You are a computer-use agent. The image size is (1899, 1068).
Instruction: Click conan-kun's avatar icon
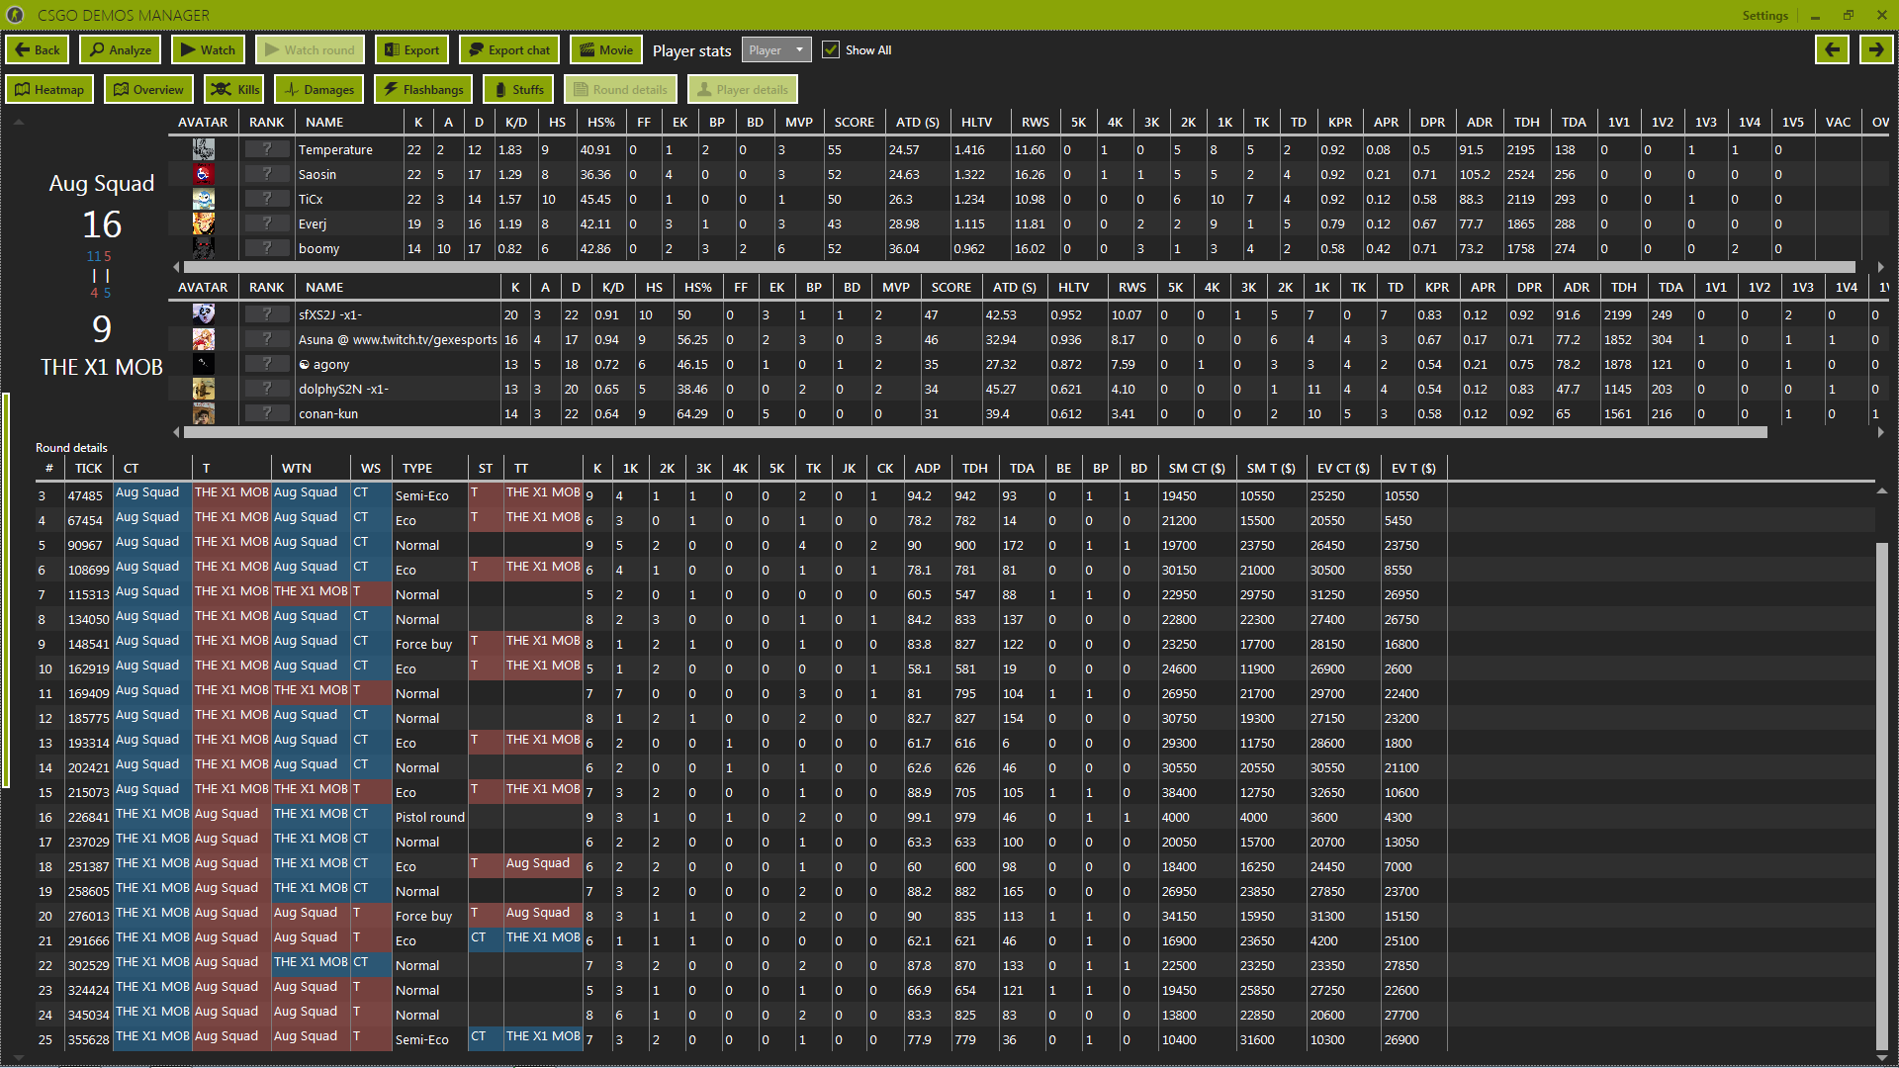204,413
